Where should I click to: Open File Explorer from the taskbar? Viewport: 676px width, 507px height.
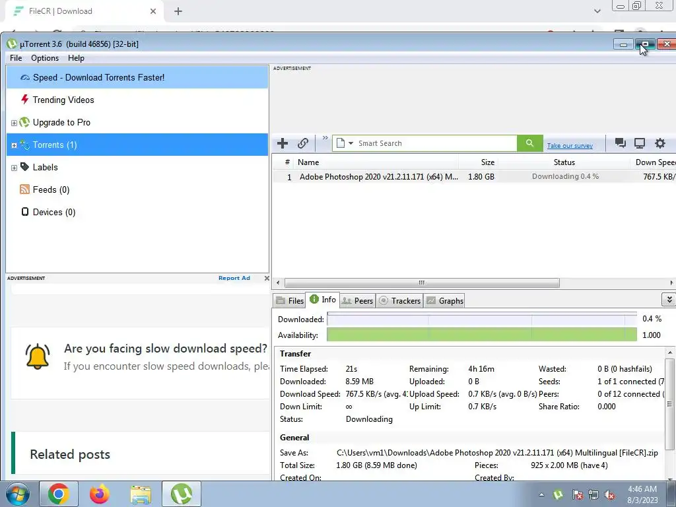(141, 494)
